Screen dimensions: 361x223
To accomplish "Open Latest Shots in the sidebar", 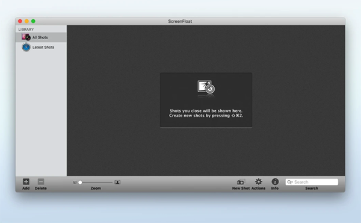I will point(41,47).
